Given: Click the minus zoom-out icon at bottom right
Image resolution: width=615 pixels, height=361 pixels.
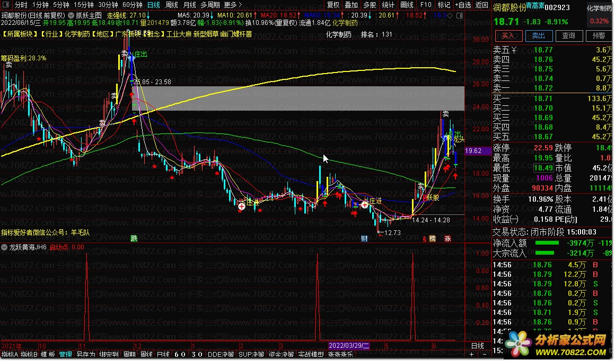Looking at the screenshot, I should pos(485,354).
